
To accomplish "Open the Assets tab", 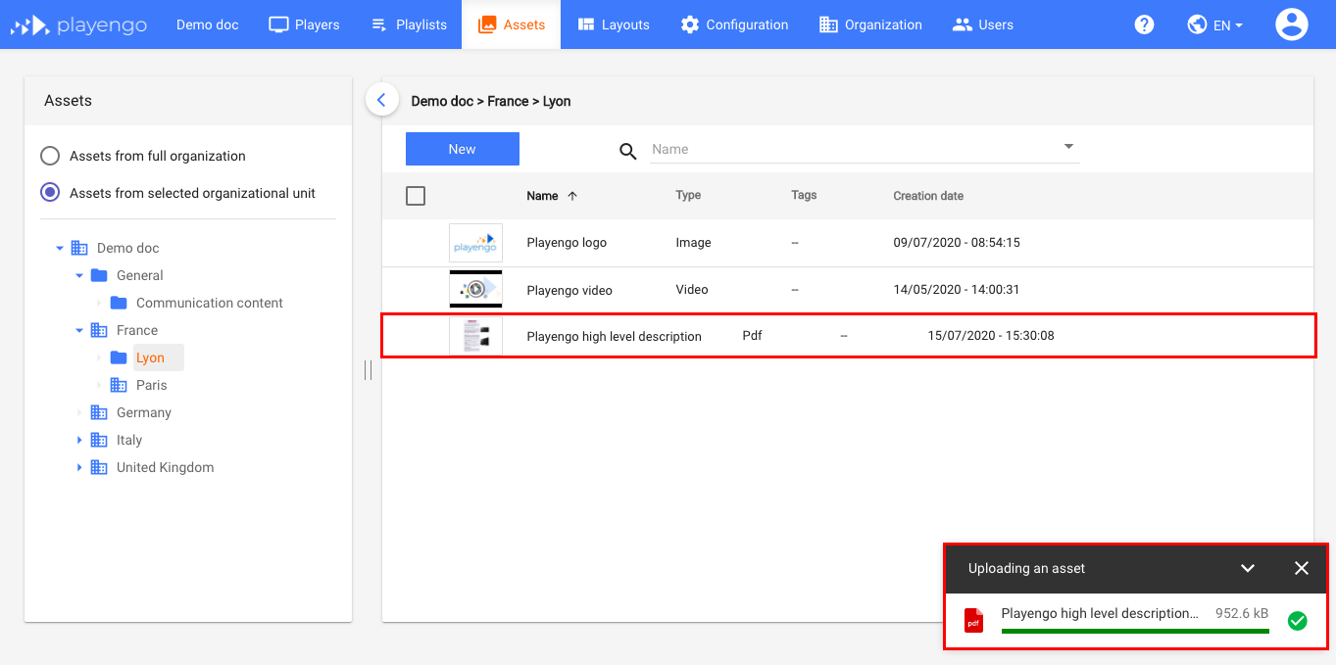I will (511, 24).
